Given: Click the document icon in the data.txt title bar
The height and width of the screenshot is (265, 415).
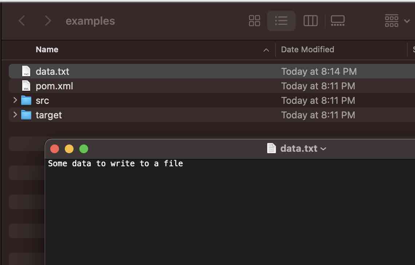Looking at the screenshot, I should pyautogui.click(x=272, y=148).
